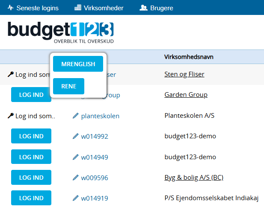Click the budget123 logo
Viewport: 264px width, 210px height.
tap(61, 32)
